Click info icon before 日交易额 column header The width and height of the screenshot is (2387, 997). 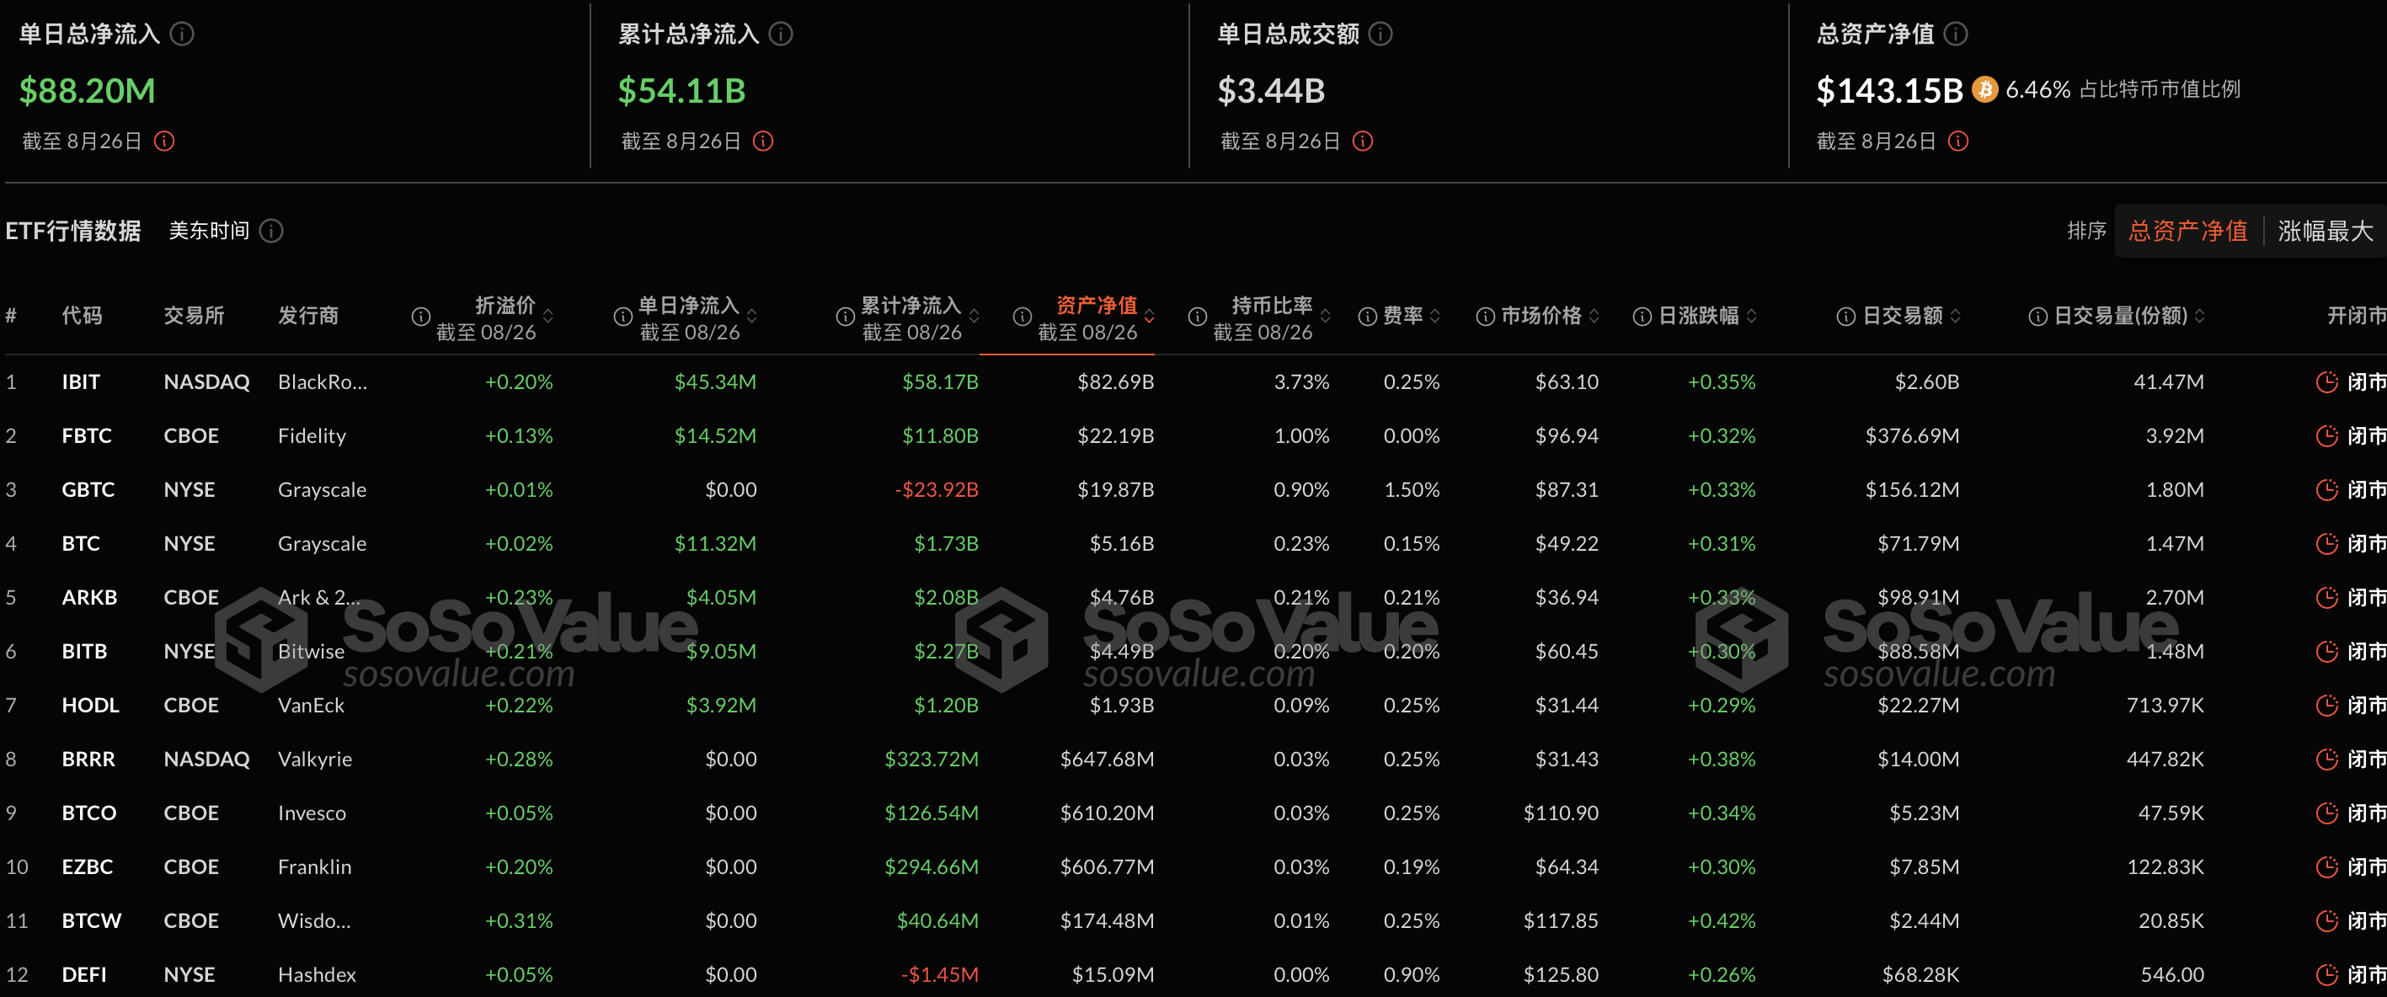coord(1845,317)
